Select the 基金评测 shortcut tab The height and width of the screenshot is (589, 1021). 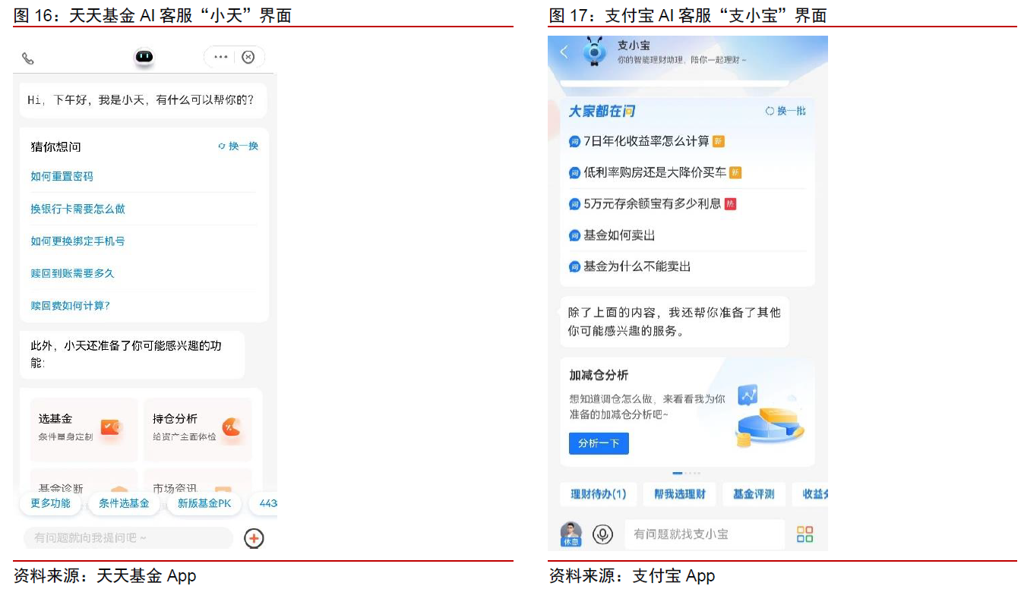click(754, 494)
